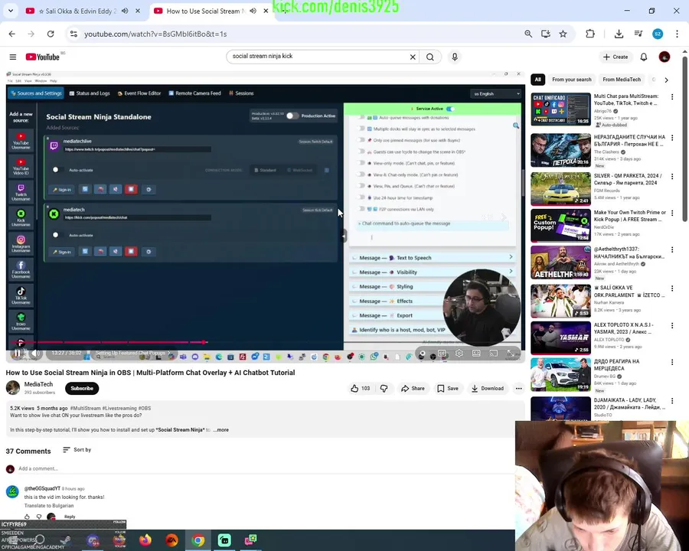
Task: Mute the Sali Okka browser tab audio
Action: (125, 11)
